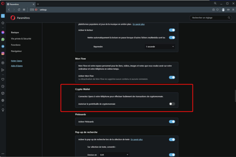Viewport: 236px width, 157px height.
Task: Open Easy Setup menu icon
Action: tap(233, 10)
